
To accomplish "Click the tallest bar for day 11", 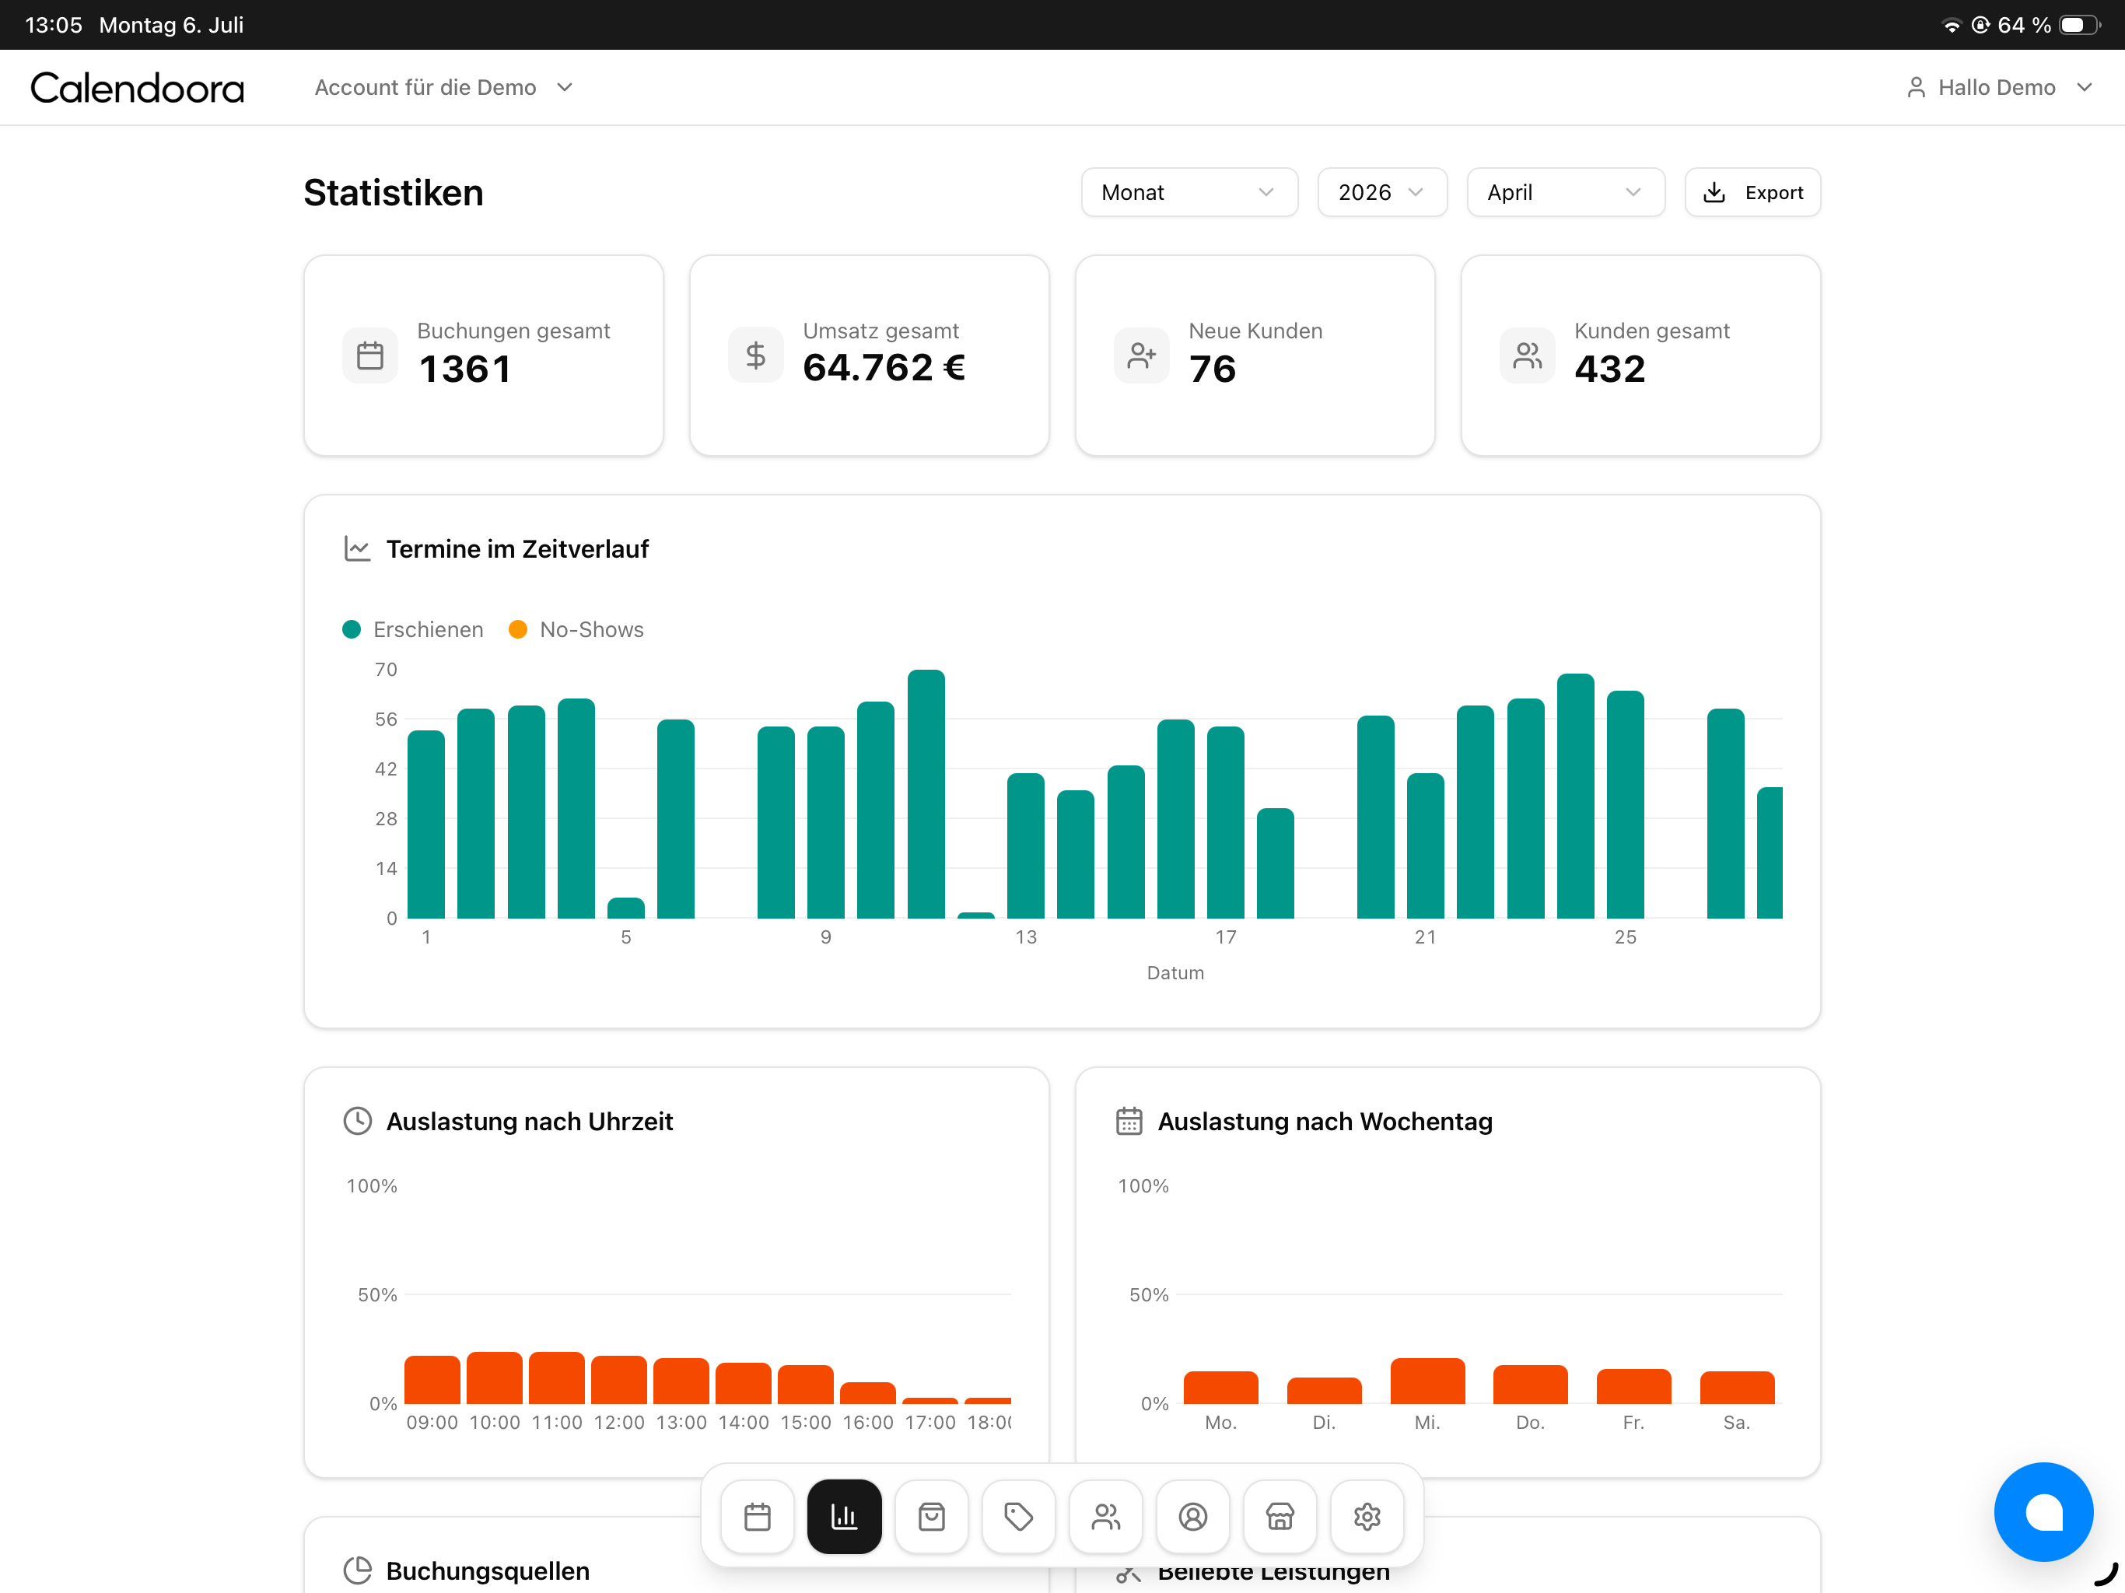I will click(926, 793).
